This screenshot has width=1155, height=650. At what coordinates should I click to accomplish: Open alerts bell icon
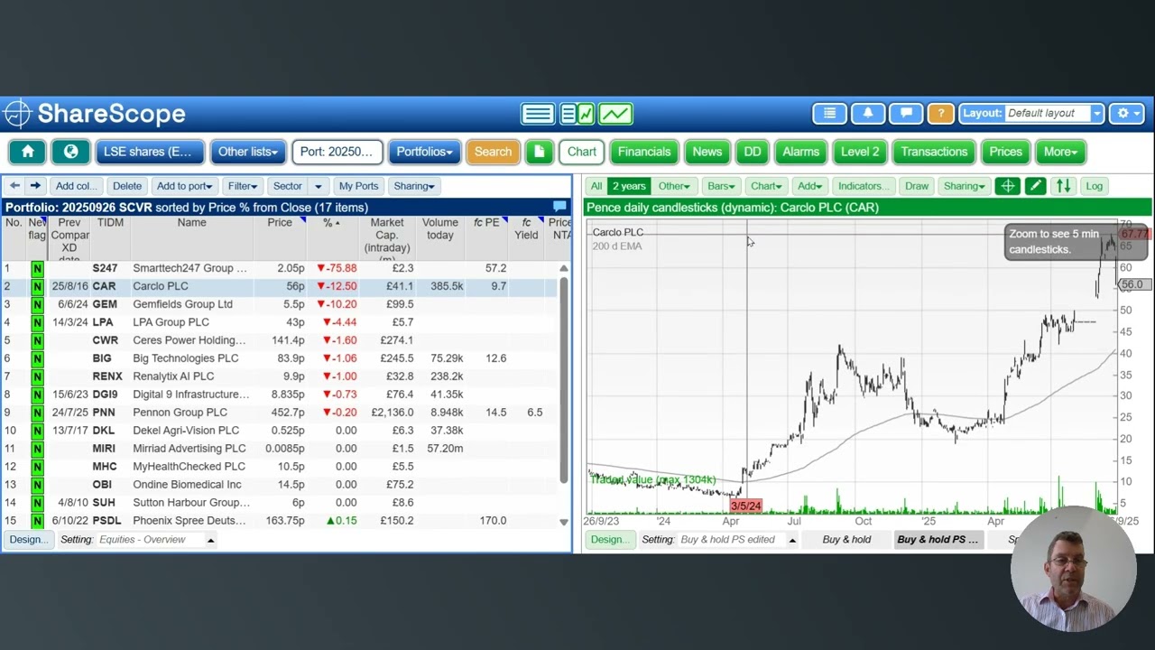[x=868, y=113]
